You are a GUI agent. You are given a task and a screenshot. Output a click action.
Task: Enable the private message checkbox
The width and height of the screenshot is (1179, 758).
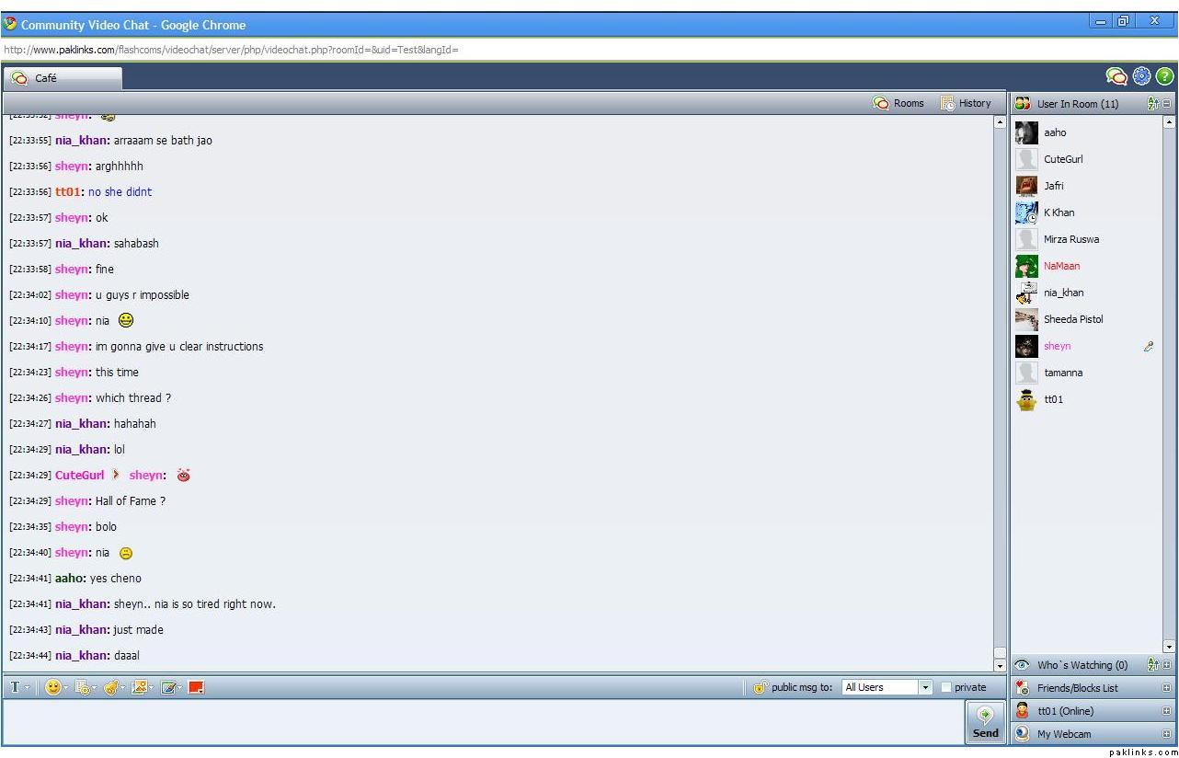tap(946, 687)
